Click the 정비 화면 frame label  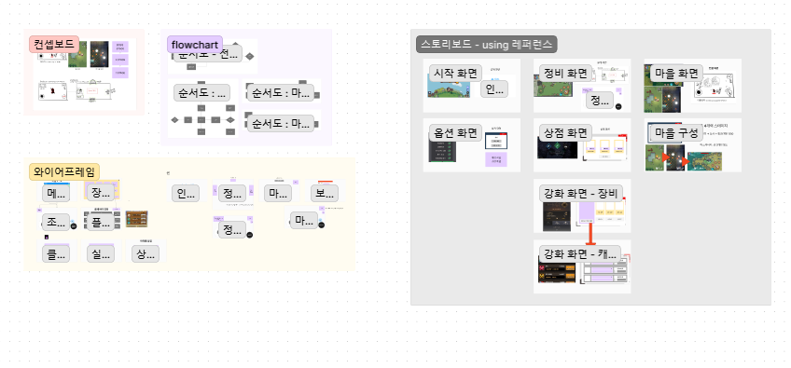[565, 73]
